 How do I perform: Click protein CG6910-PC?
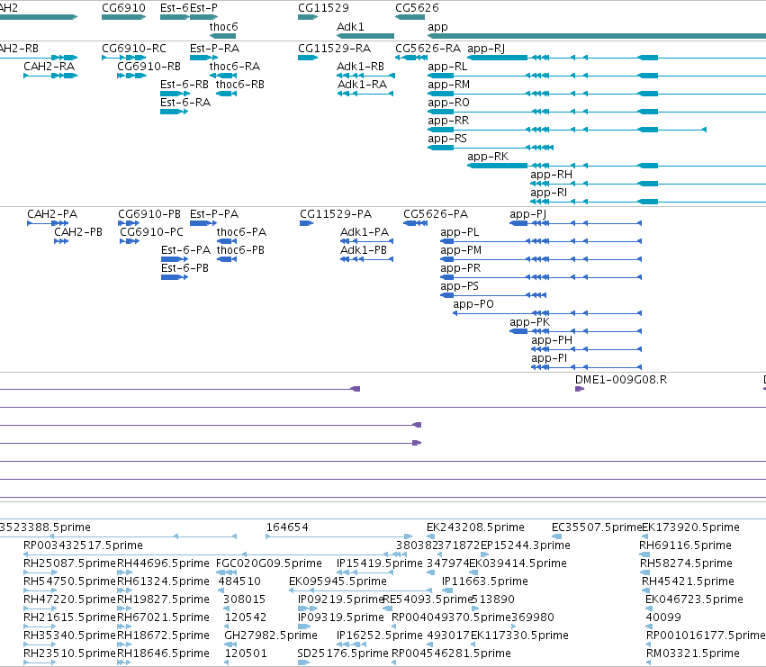tap(151, 232)
